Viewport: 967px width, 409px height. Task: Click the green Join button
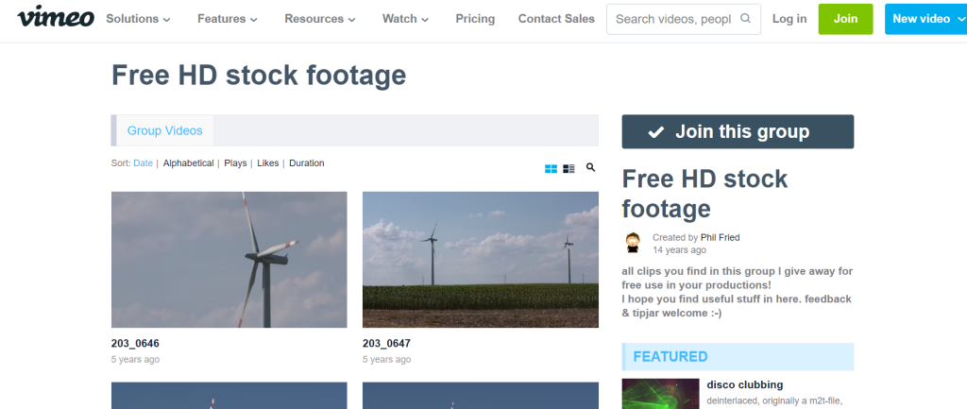pyautogui.click(x=845, y=19)
